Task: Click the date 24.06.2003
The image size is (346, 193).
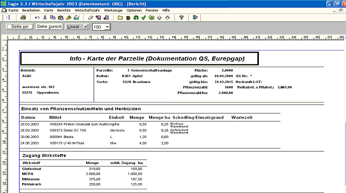Action: pyautogui.click(x=30, y=143)
